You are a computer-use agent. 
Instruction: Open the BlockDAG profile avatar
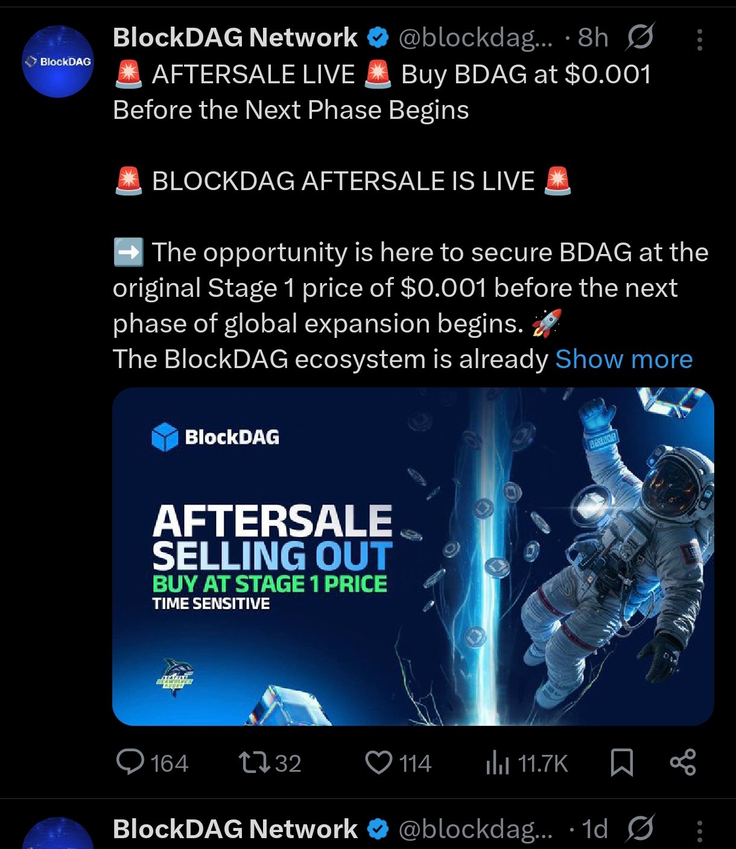coord(58,62)
